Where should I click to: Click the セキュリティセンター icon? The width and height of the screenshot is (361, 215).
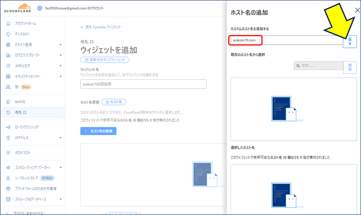pyautogui.click(x=8, y=76)
